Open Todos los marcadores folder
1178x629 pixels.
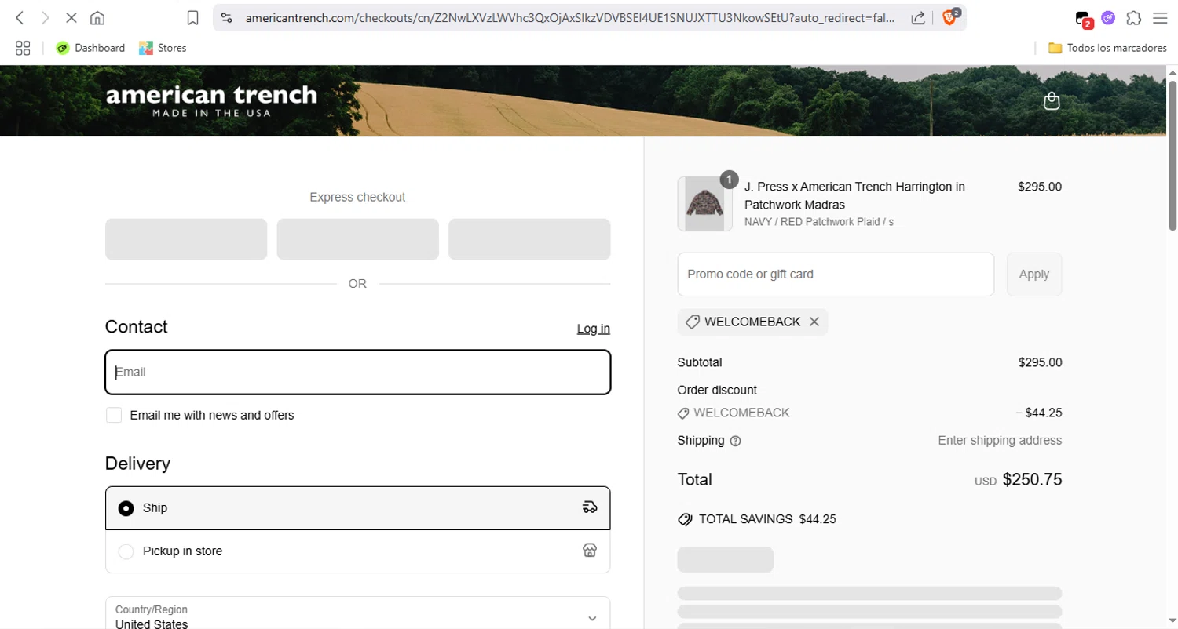tap(1107, 48)
